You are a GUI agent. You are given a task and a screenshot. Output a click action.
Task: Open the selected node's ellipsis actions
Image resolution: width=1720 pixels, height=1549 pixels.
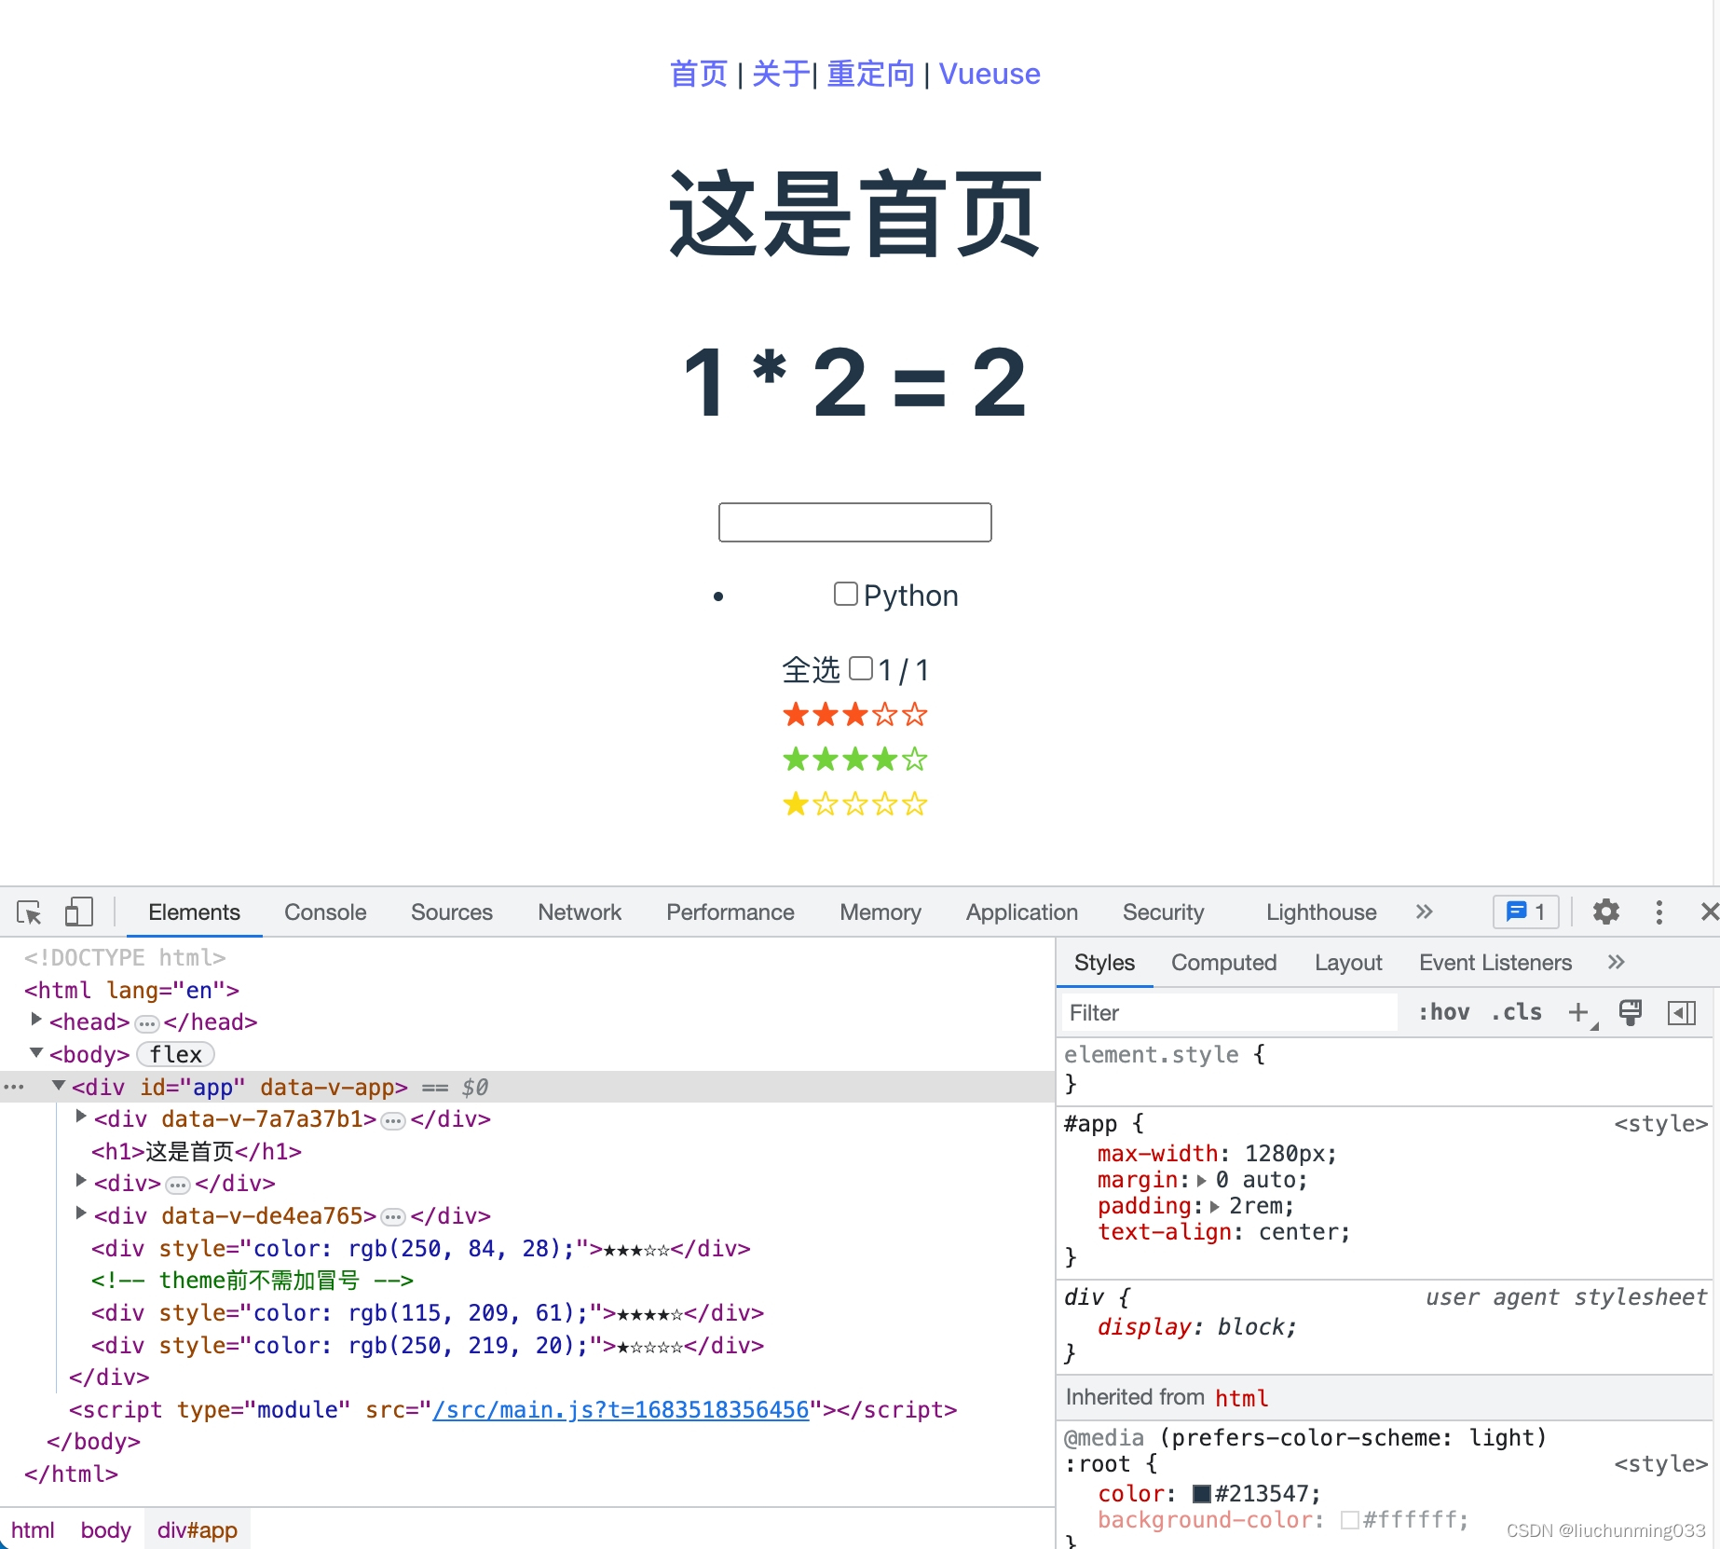click(14, 1087)
